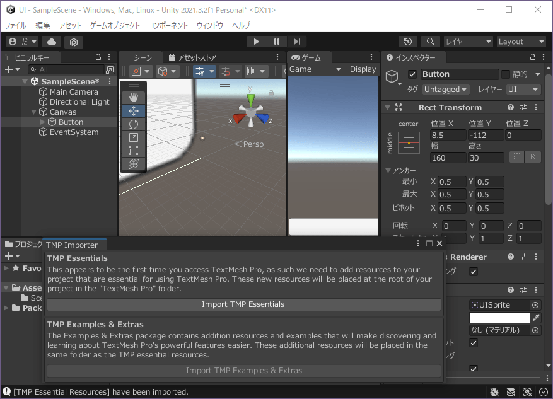Viewport: 553px width, 399px height.
Task: Select the Rotate tool in Scene toolbar
Action: (133, 124)
